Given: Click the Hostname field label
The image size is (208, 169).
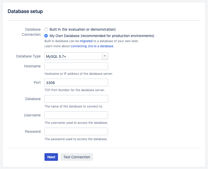Looking at the screenshot, I should point(32,66).
